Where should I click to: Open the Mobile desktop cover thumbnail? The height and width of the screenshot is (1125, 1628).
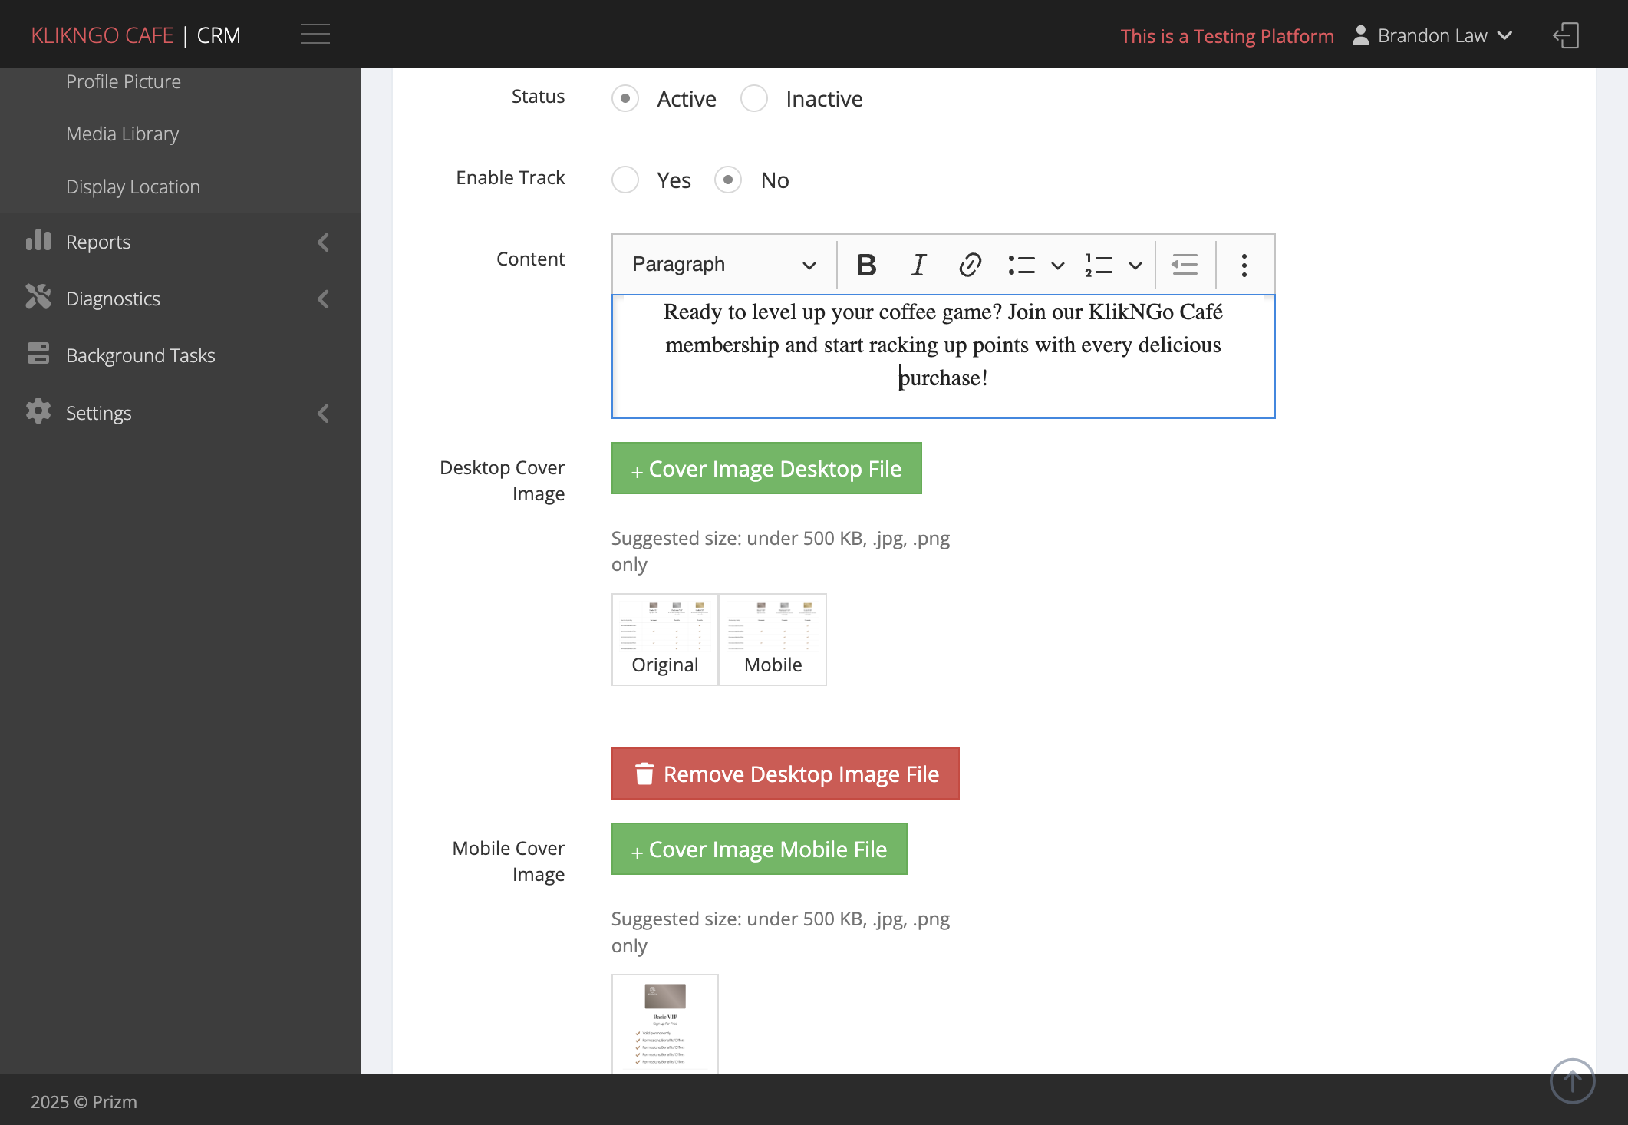click(773, 639)
